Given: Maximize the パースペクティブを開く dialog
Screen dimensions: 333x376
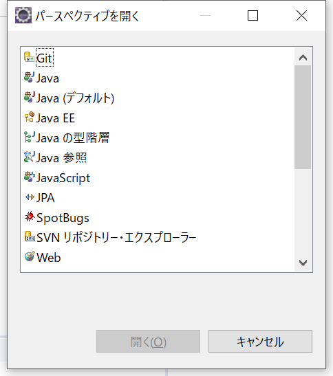Looking at the screenshot, I should tap(253, 16).
